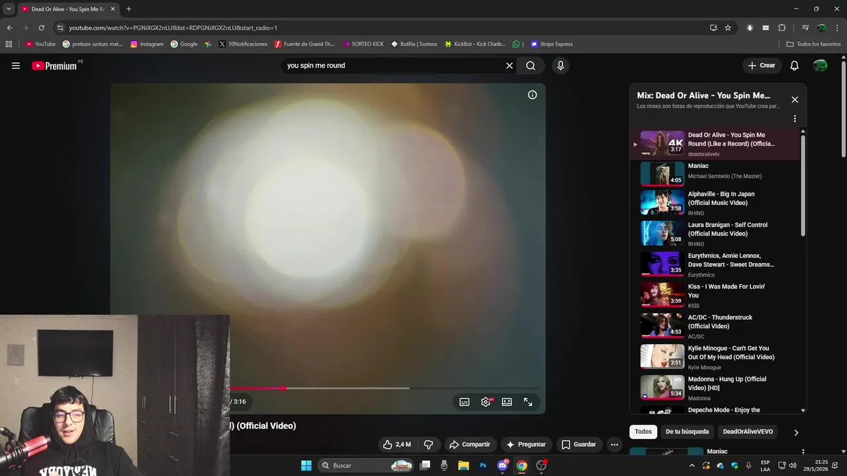Open the BotRix Sorteos bookmark

click(414, 44)
